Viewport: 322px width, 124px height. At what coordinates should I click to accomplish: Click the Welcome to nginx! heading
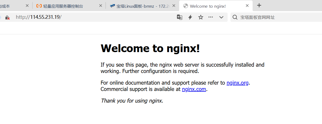[150, 48]
